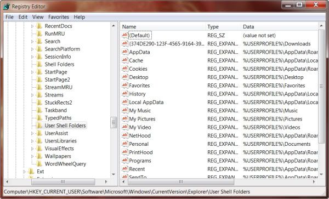Click the string icon beside Personal value
Image resolution: width=329 pixels, height=199 pixels.
click(x=124, y=144)
